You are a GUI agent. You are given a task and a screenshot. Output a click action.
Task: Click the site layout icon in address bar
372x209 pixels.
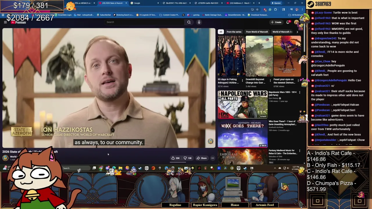click(x=252, y=9)
